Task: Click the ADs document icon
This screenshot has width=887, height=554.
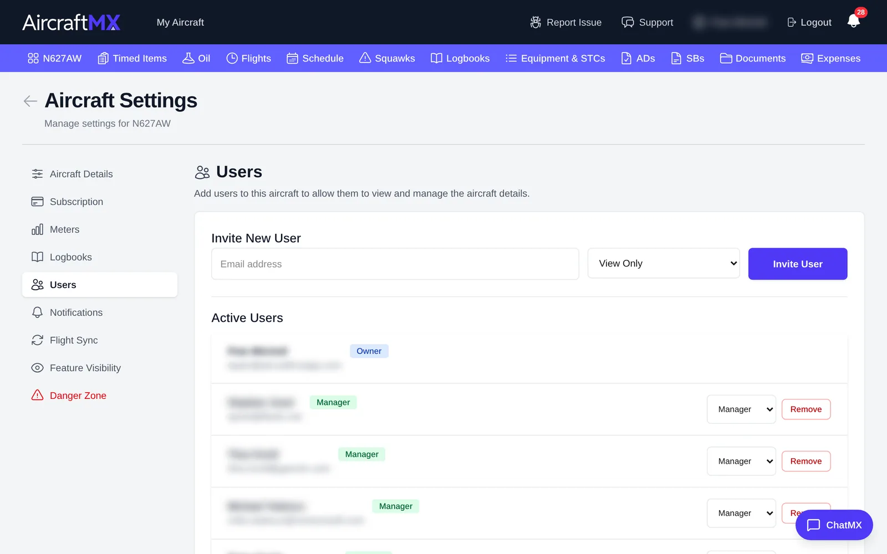Action: pos(626,58)
